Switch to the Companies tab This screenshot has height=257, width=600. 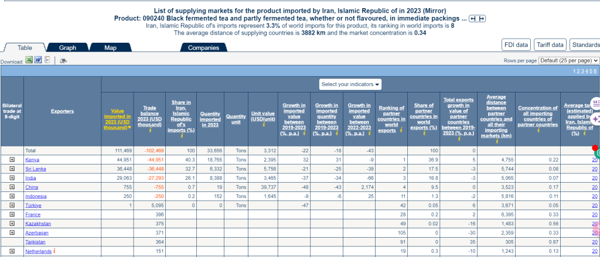tap(203, 48)
